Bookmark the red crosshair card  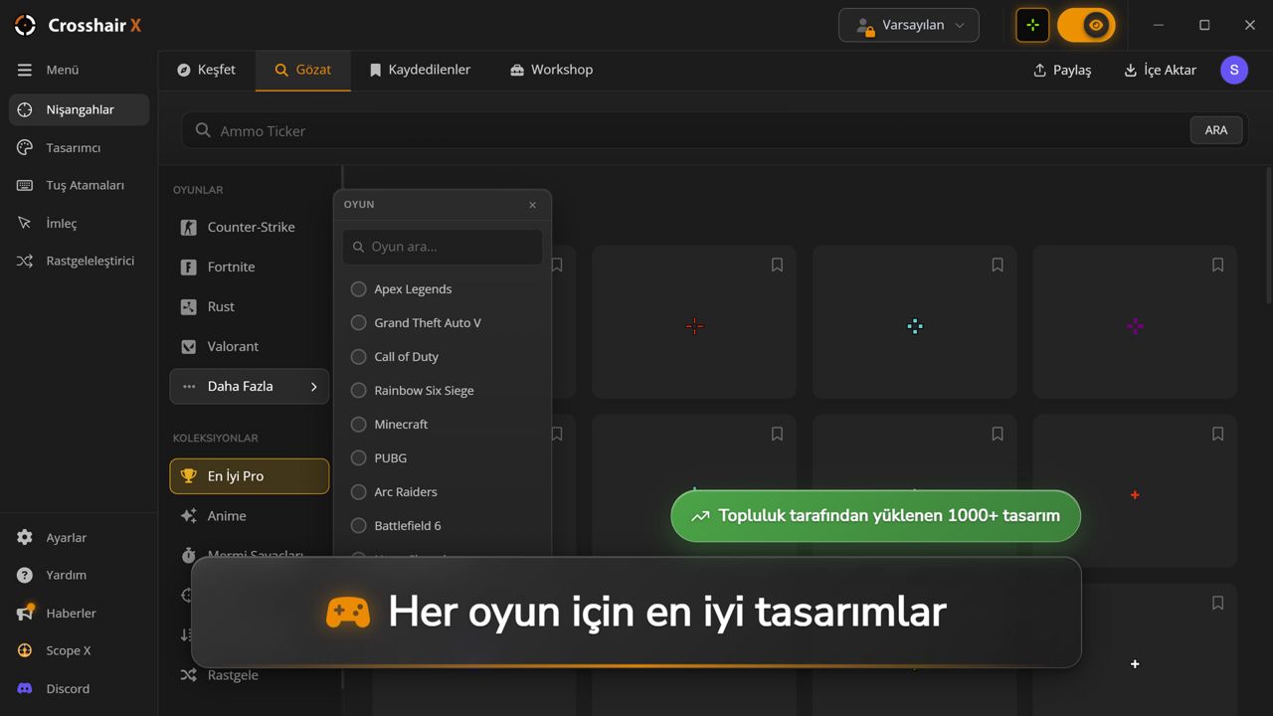tap(777, 265)
